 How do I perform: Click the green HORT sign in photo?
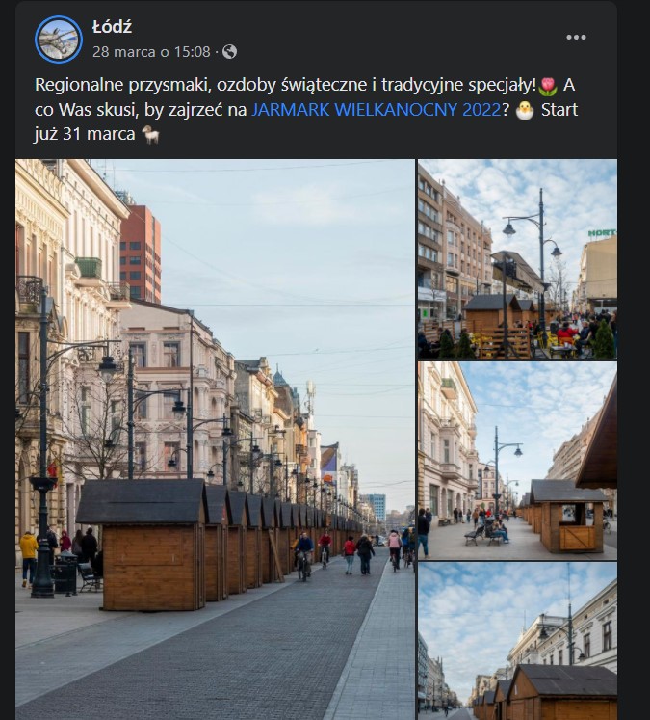[x=602, y=233]
